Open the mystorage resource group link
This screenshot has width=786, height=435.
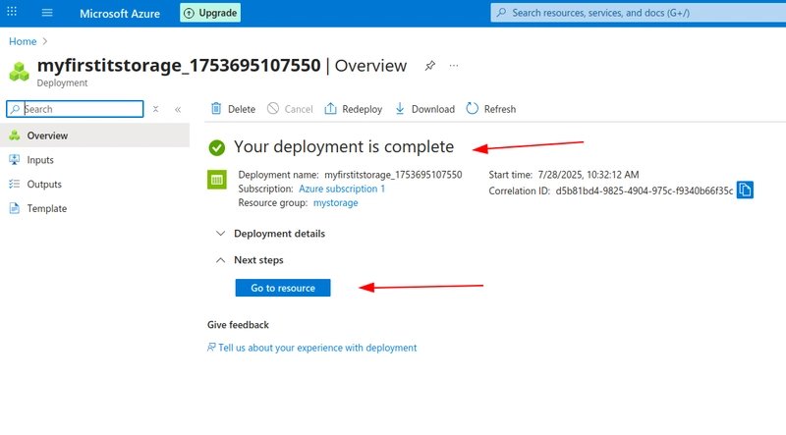(x=335, y=203)
